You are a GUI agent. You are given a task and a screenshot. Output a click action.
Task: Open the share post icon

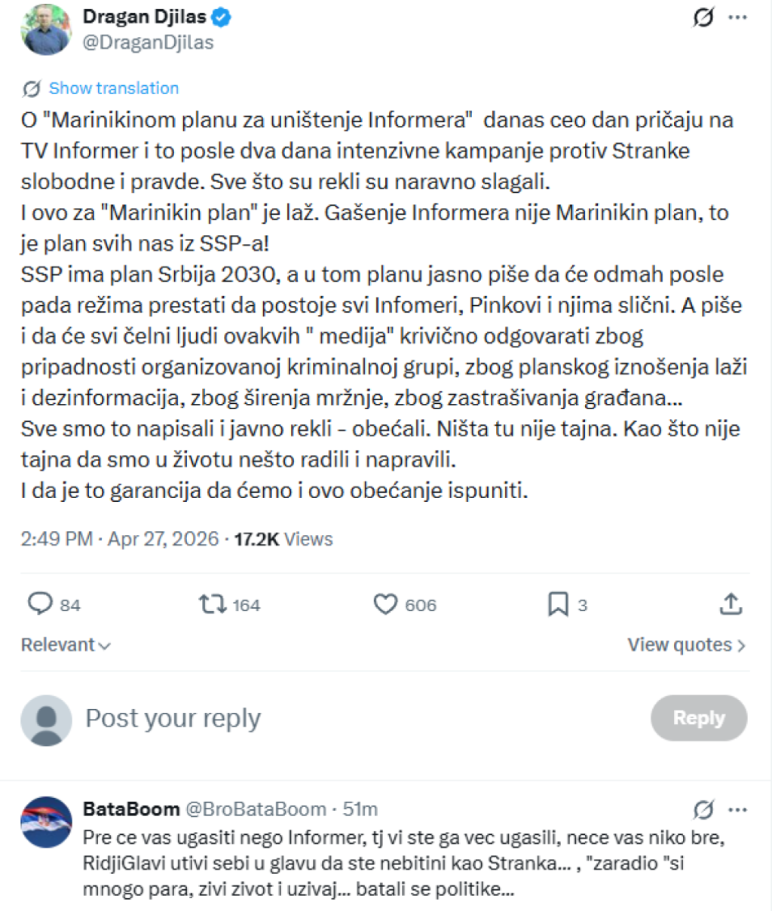pos(731,604)
